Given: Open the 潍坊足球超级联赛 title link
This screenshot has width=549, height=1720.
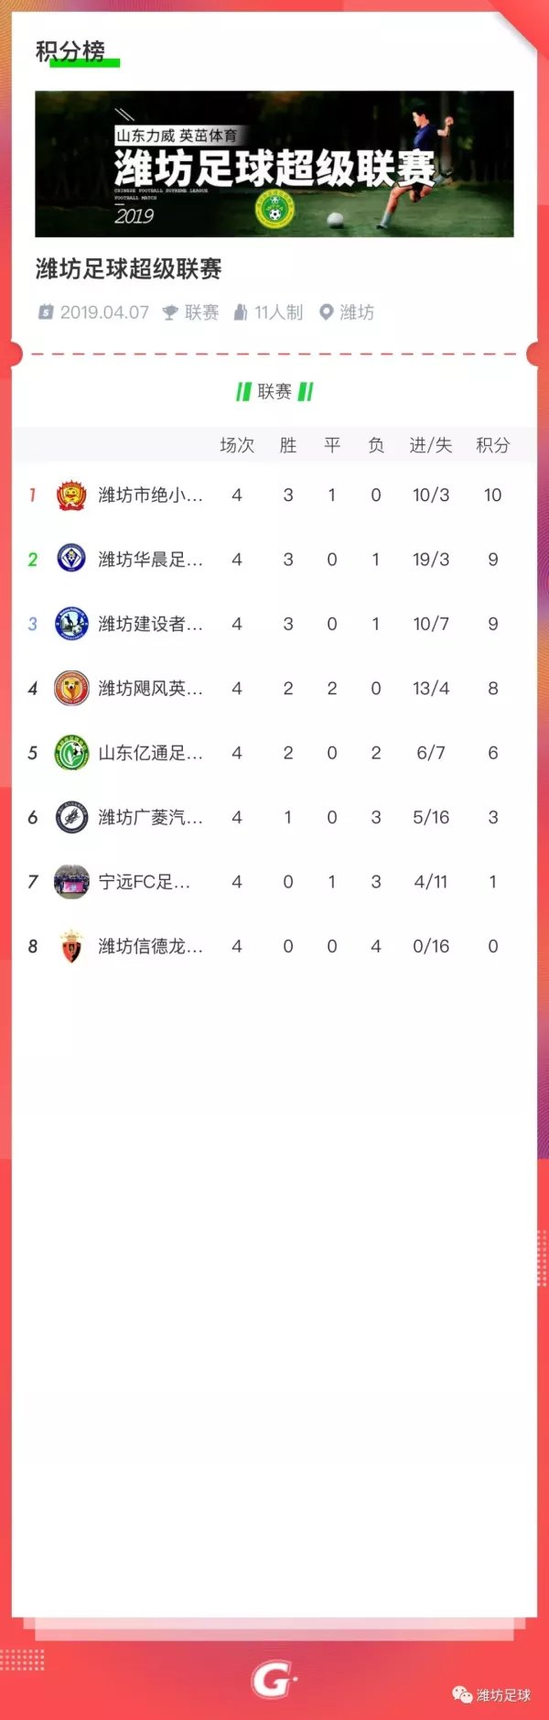Looking at the screenshot, I should pyautogui.click(x=129, y=269).
